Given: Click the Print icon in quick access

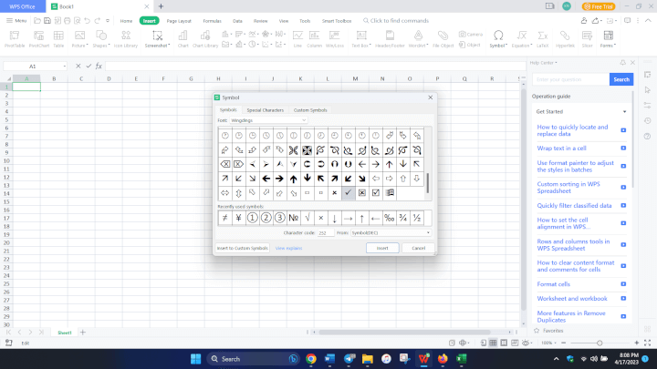Looking at the screenshot, I should (67, 20).
